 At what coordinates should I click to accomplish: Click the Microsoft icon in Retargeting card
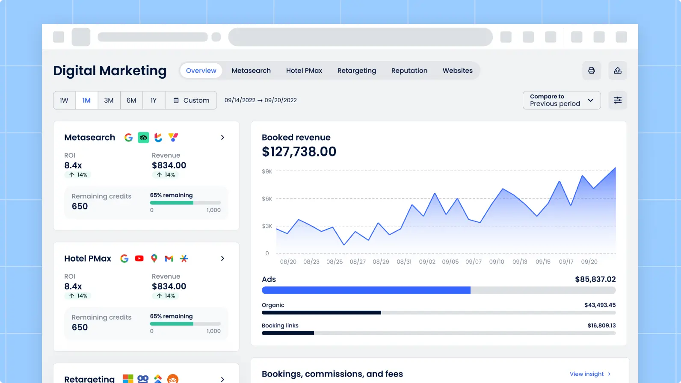point(128,379)
